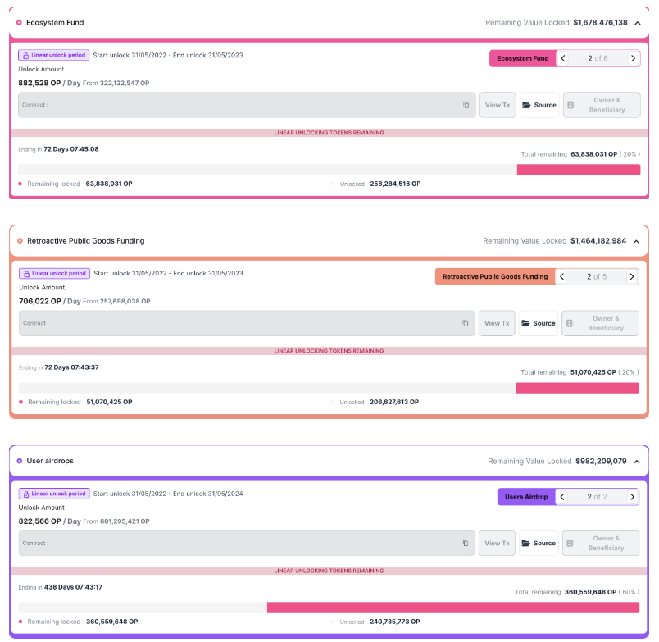Viewport: 659px width, 642px height.
Task: Go to previous Users Airdrop entry
Action: coord(562,497)
